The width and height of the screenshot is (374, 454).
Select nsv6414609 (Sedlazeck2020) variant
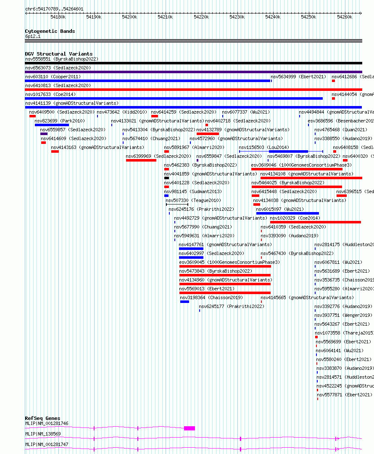coord(74,138)
